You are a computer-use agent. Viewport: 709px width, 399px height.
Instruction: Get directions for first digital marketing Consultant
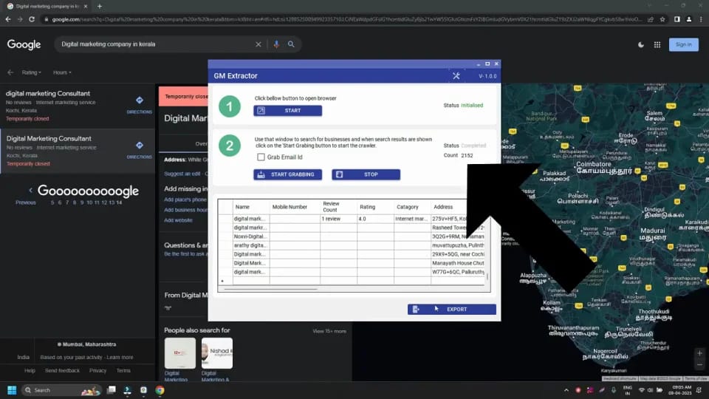coord(140,104)
